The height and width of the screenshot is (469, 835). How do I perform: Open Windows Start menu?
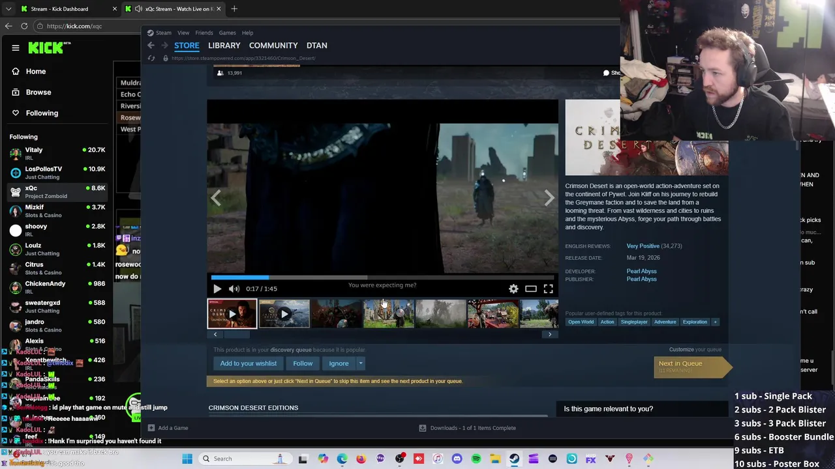click(x=187, y=459)
